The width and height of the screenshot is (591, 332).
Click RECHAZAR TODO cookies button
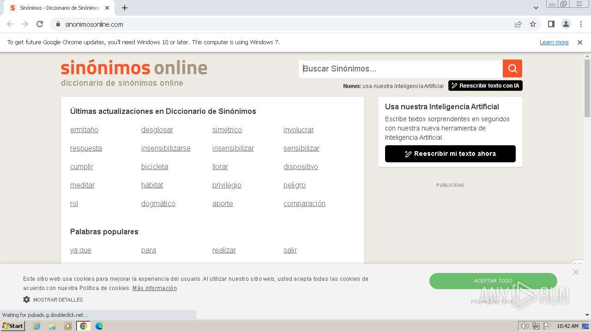click(493, 302)
